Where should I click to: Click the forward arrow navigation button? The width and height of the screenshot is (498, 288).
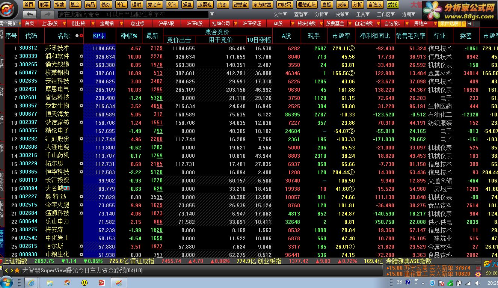pos(48,14)
